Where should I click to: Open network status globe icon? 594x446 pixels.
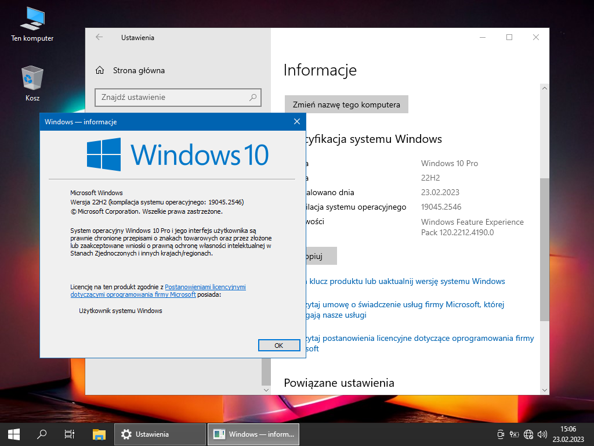point(528,434)
